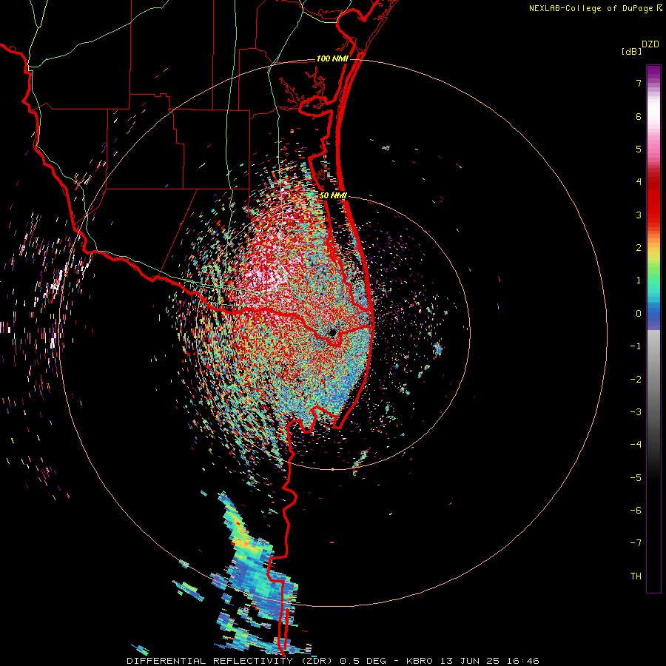Click the TH threshold label on the scale

tap(636, 576)
